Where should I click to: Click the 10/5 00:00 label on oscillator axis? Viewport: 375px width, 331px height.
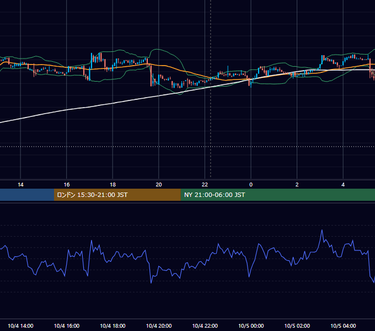(251, 325)
